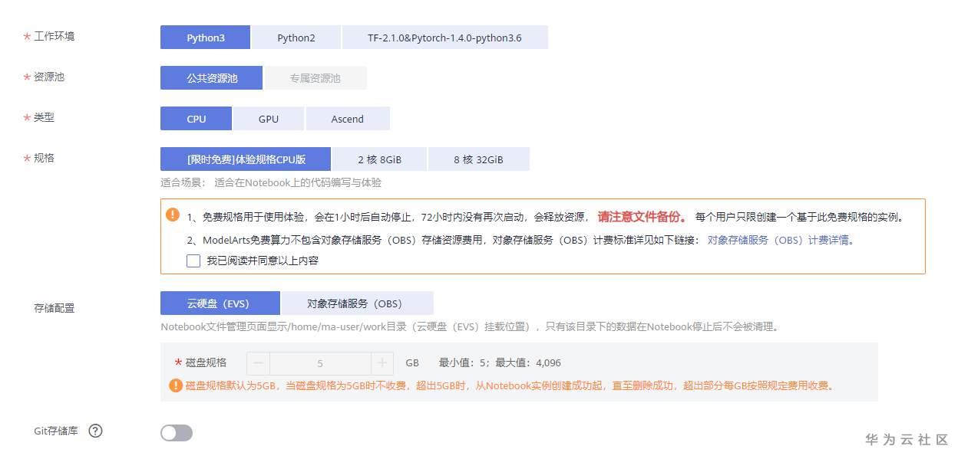Choose [限时免费]体验规格CPU版
Viewport: 958px width, 459px height.
coord(245,159)
